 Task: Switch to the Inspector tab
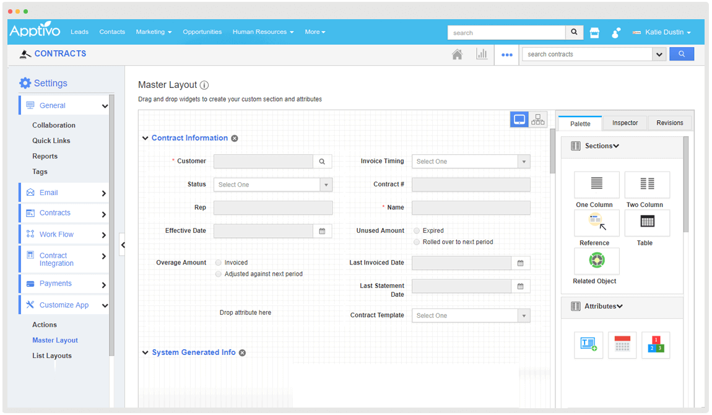625,123
